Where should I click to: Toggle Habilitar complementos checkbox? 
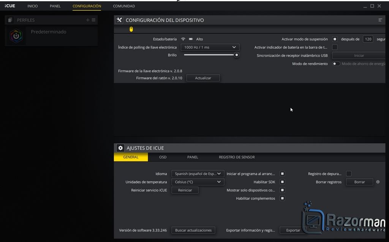tap(282, 198)
